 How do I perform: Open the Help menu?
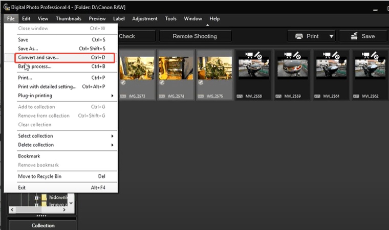pyautogui.click(x=214, y=18)
